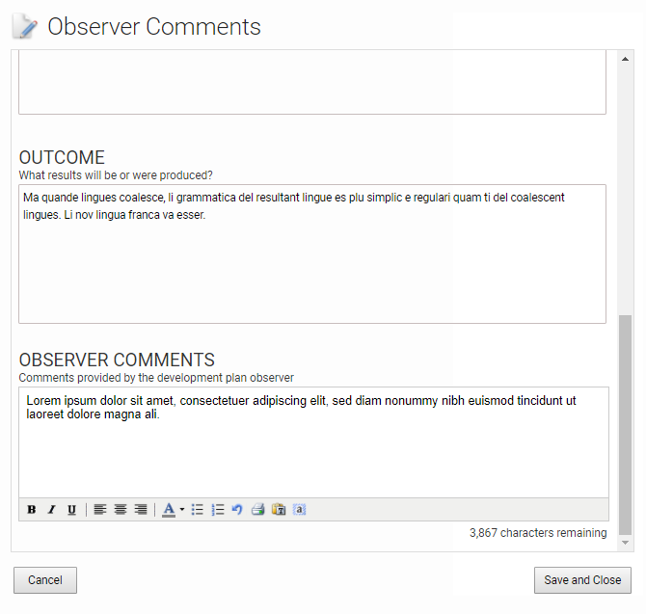Open the font color dropdown arrow

click(x=181, y=509)
